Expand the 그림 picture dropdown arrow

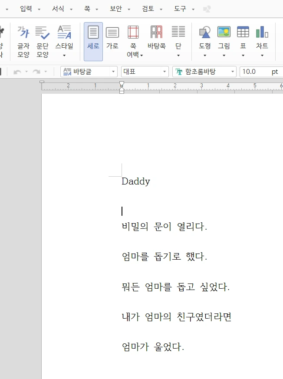click(224, 56)
